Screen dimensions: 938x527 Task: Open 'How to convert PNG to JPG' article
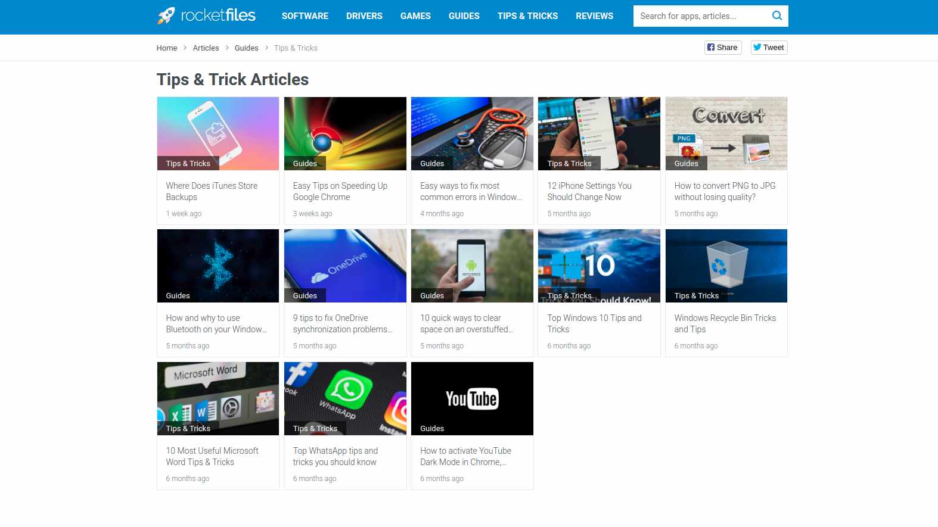(725, 191)
